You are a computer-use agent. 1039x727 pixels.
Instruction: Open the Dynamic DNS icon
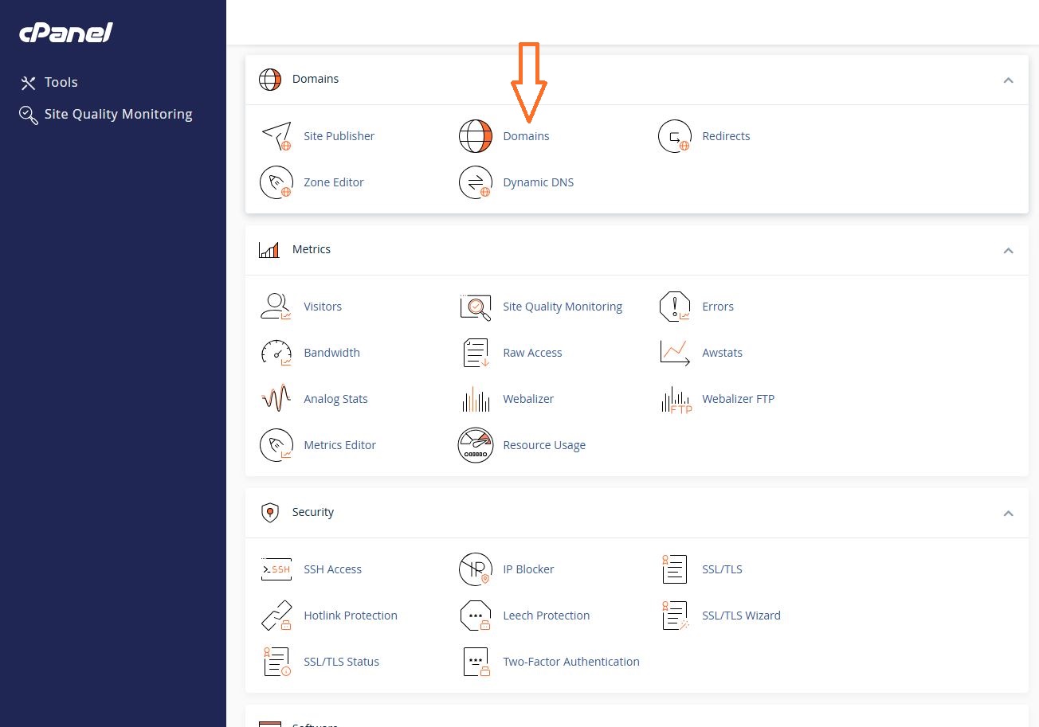coord(476,182)
